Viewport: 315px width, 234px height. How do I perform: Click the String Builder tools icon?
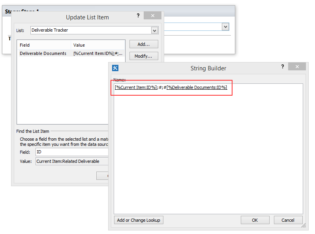pyautogui.click(x=115, y=68)
